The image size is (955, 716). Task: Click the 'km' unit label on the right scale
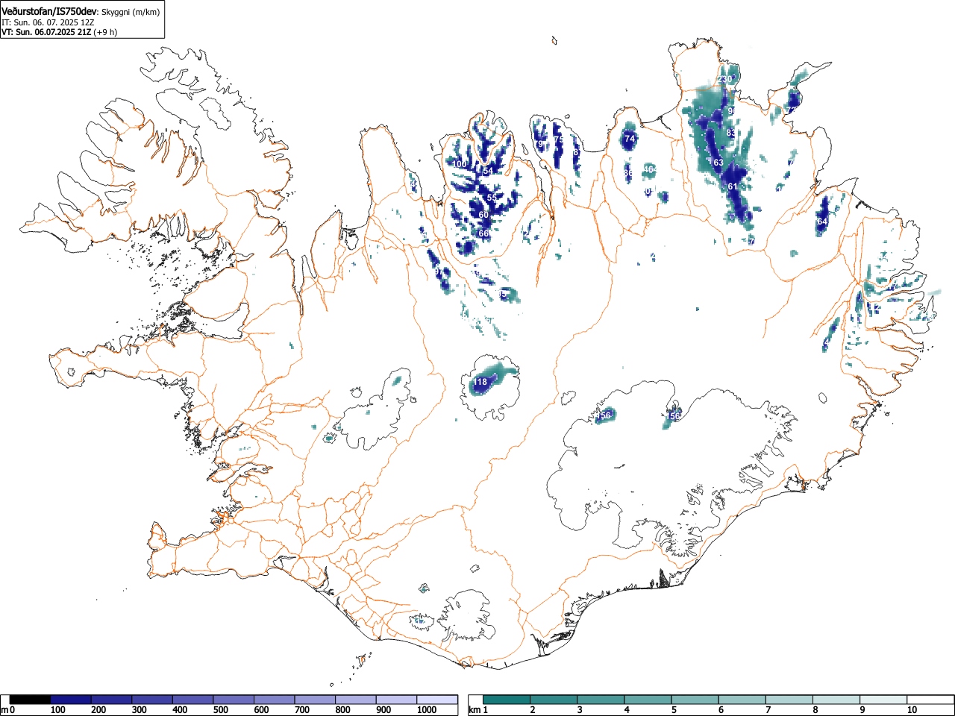(475, 710)
